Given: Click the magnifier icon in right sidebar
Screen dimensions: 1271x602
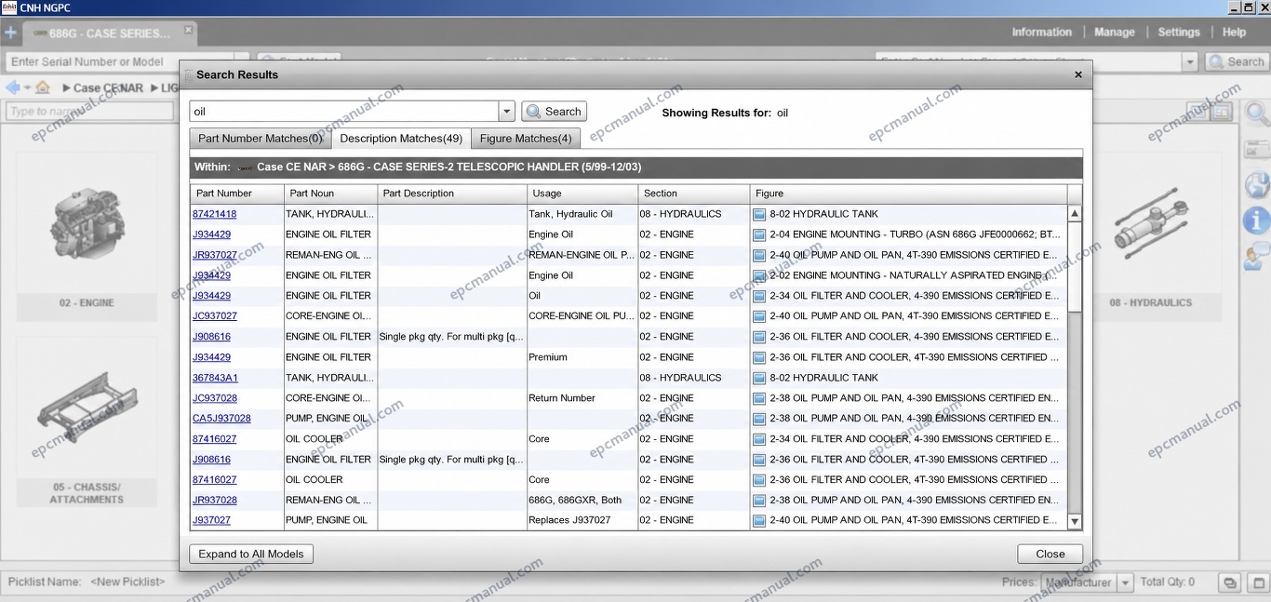Looking at the screenshot, I should click(1256, 114).
